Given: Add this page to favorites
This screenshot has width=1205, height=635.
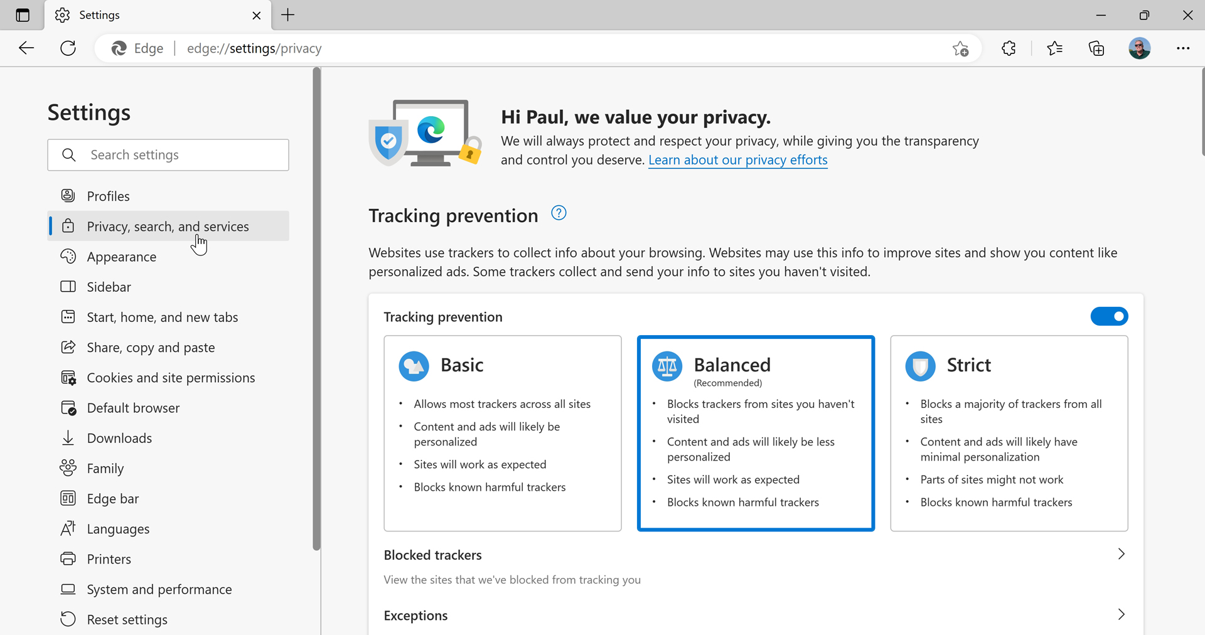Looking at the screenshot, I should coord(960,48).
